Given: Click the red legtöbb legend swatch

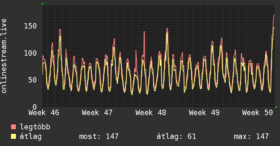Looking at the screenshot, I should click(x=14, y=127).
